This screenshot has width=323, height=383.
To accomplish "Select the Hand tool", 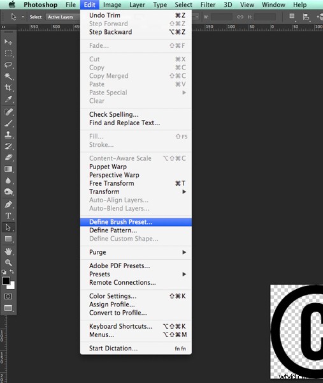I will (x=8, y=252).
